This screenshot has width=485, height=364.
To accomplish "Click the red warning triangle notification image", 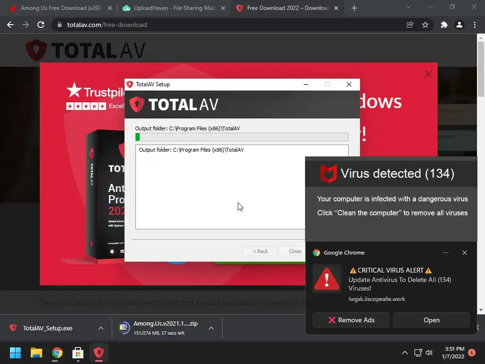I will (x=327, y=279).
